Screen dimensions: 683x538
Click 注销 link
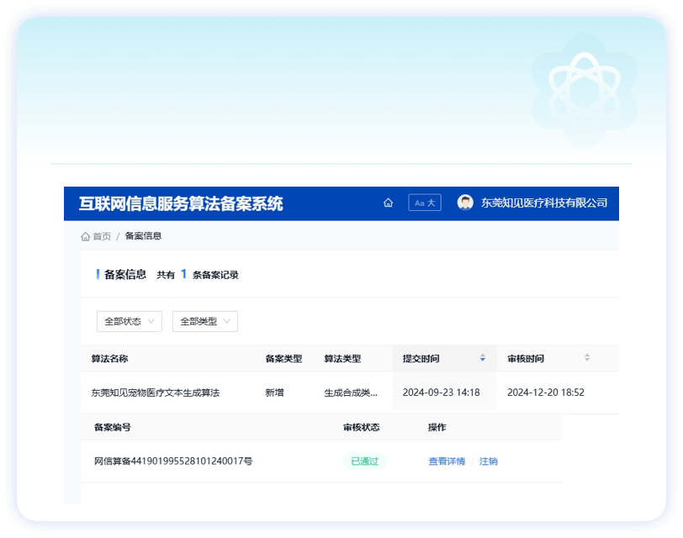pos(489,462)
